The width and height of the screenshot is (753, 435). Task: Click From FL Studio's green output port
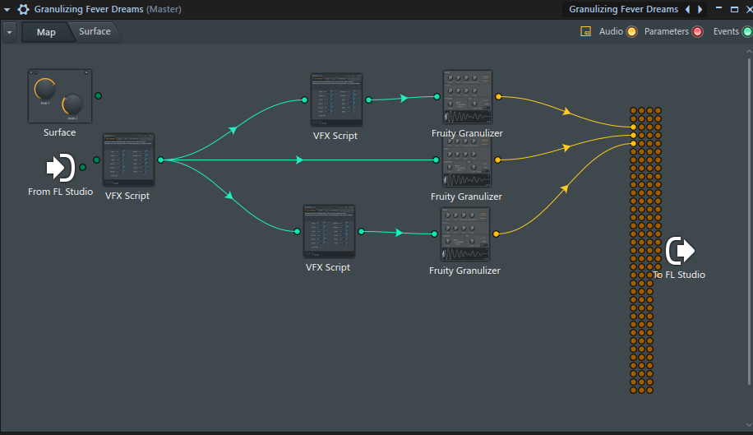pyautogui.click(x=82, y=168)
